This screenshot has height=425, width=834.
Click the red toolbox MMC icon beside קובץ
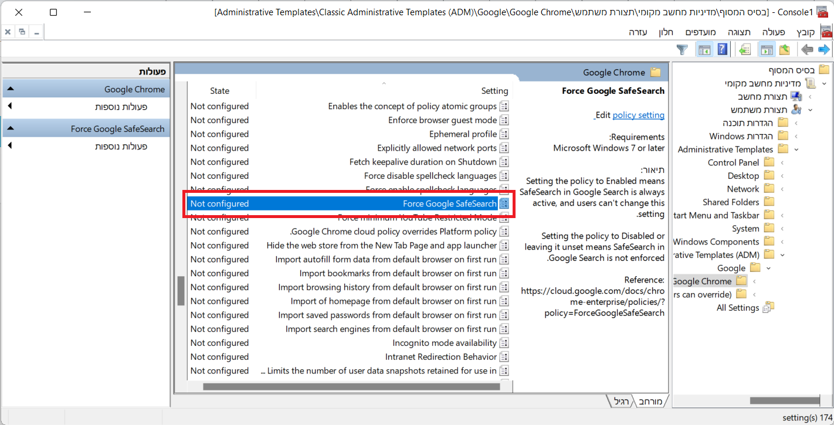(x=826, y=32)
